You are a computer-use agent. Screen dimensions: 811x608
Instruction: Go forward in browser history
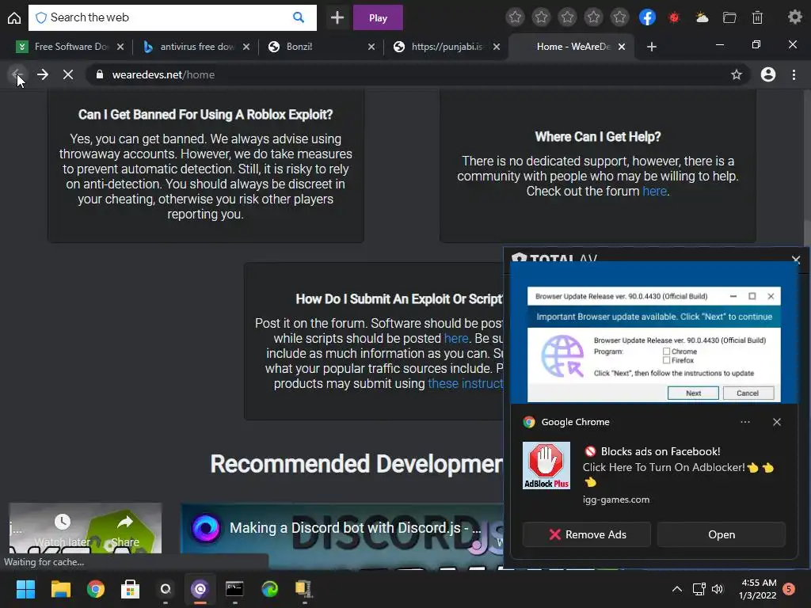tap(43, 74)
